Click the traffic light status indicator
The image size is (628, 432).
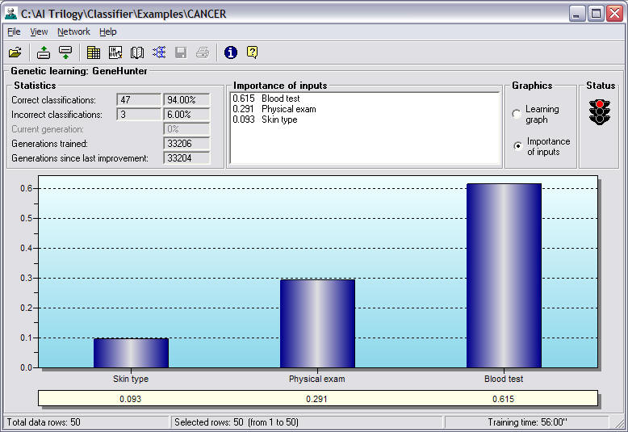600,112
